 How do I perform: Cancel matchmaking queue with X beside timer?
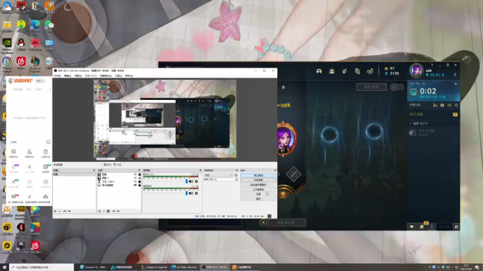456,84
